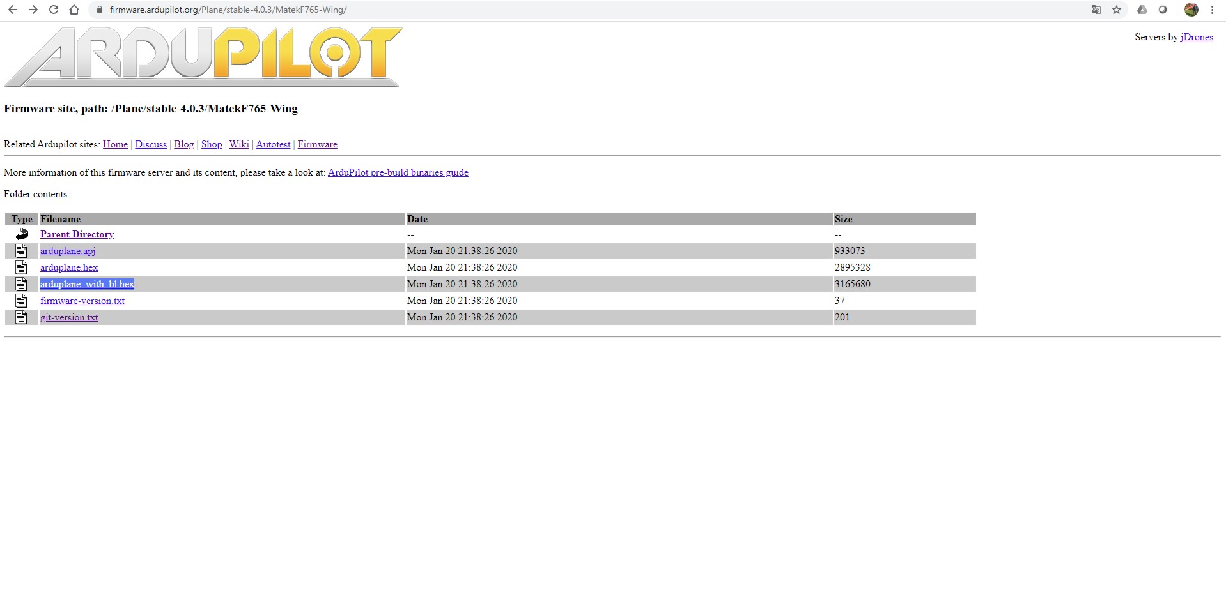The image size is (1226, 609).
Task: Click the Chrome profile avatar
Action: coord(1191,10)
